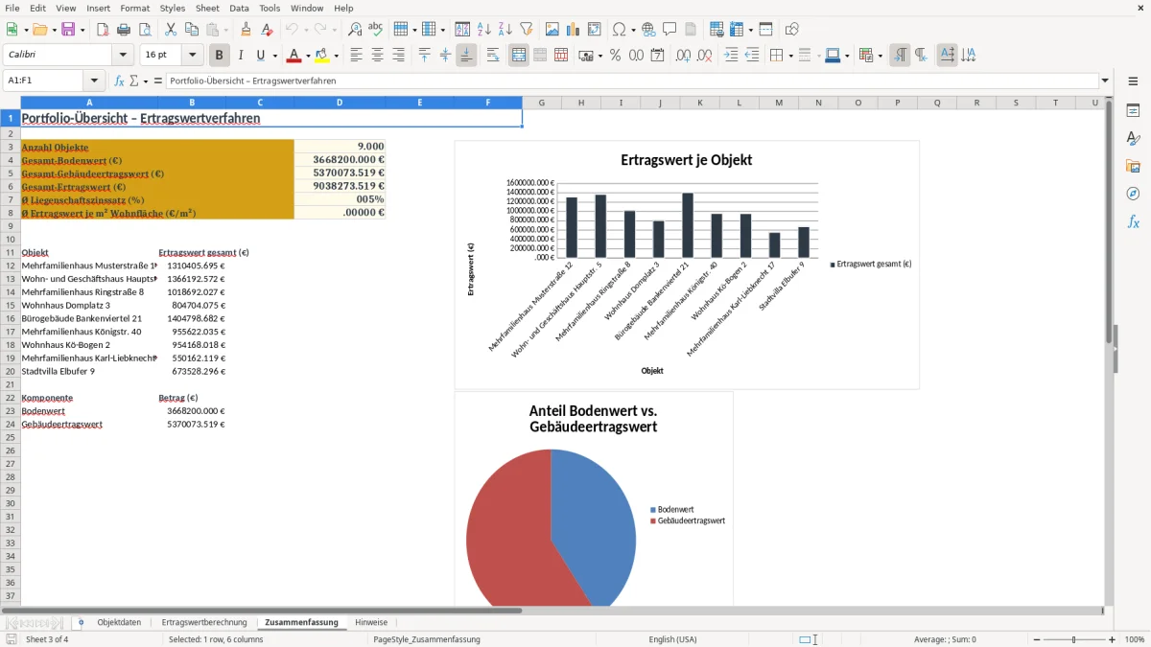Increase indent of cell content
This screenshot has width=1151, height=647.
732,56
